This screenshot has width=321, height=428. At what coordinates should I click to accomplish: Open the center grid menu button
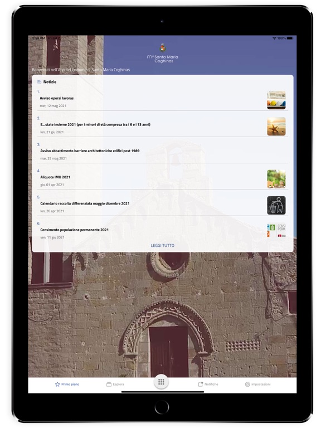click(x=161, y=382)
